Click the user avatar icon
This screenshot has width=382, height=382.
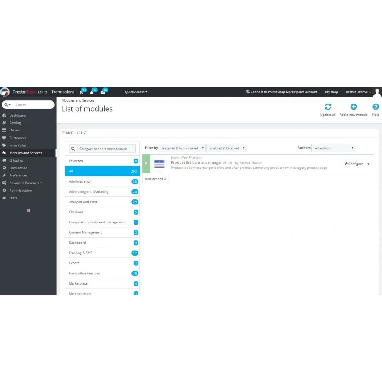(x=377, y=92)
